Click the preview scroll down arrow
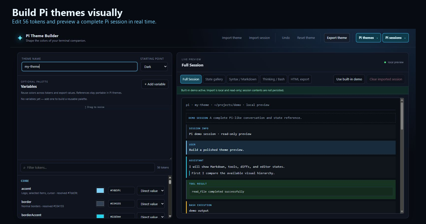The width and height of the screenshot is (426, 224). point(402,211)
